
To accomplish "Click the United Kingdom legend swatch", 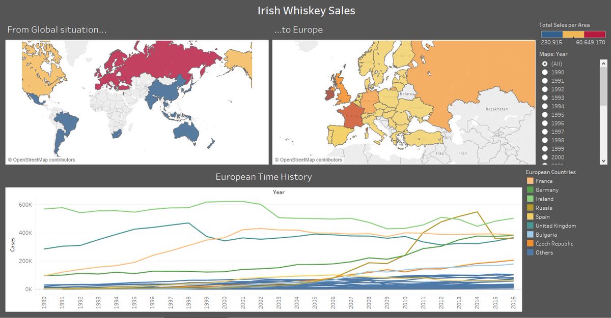I will point(530,226).
